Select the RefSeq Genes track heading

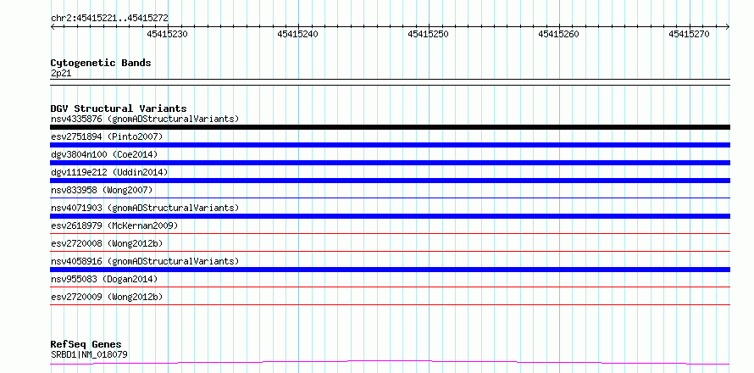86,344
